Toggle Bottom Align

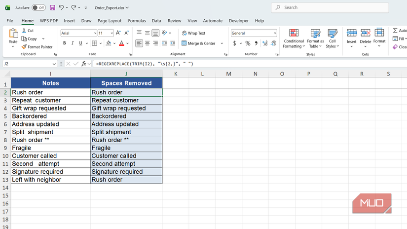[x=155, y=33]
